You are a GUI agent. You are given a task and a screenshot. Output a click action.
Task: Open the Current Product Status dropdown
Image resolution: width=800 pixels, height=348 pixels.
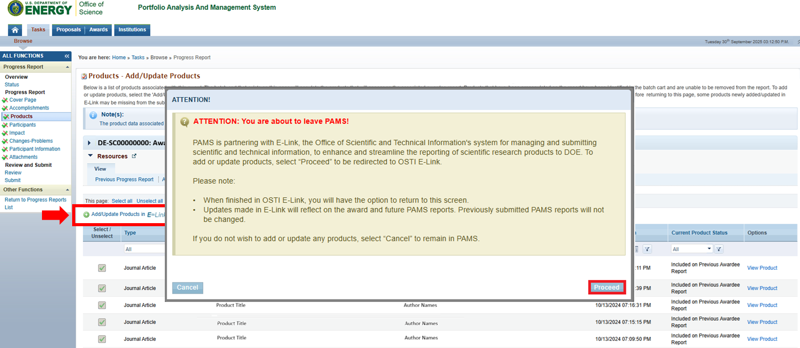692,249
